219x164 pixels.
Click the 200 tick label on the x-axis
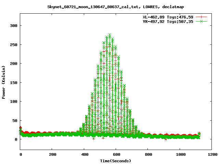coord(53,154)
